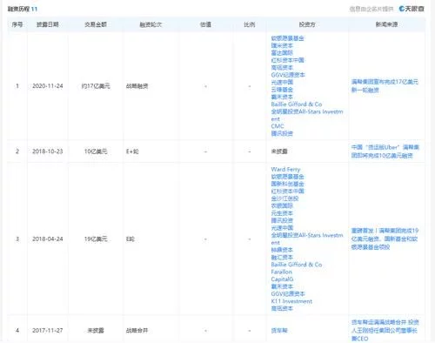Click the 天眼查 logo at top right
The height and width of the screenshot is (343, 435).
(x=412, y=9)
